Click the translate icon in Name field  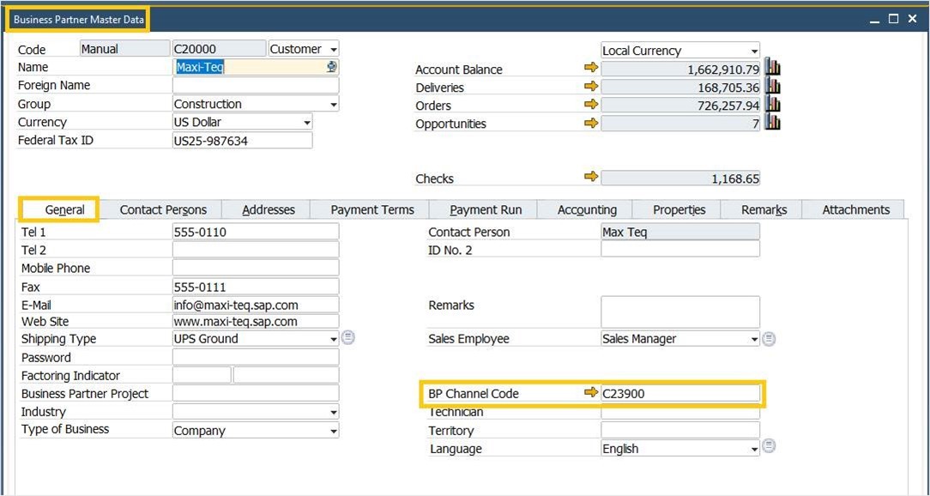[332, 67]
